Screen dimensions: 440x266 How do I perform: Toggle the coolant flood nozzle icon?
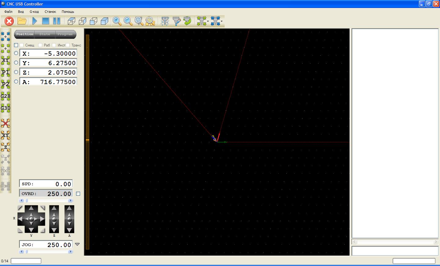(x=176, y=21)
